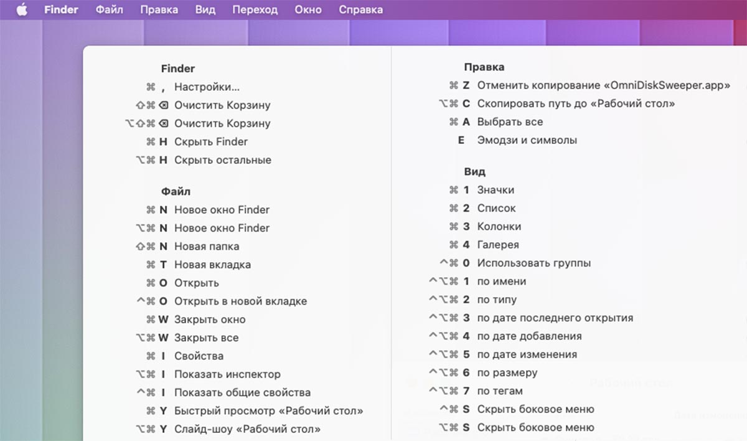Select the Новая вкладка entry
Screen dimensions: 747x441
click(x=212, y=265)
